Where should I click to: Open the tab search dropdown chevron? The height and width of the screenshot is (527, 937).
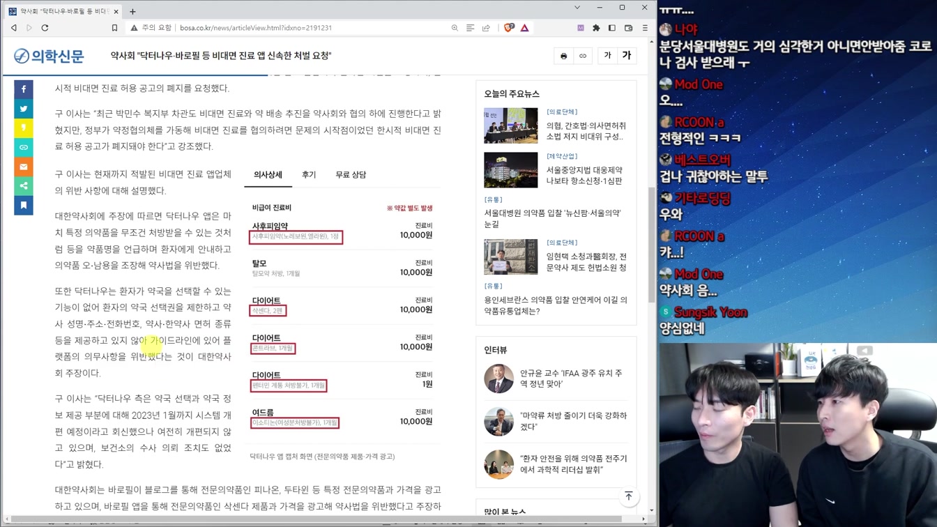577,8
